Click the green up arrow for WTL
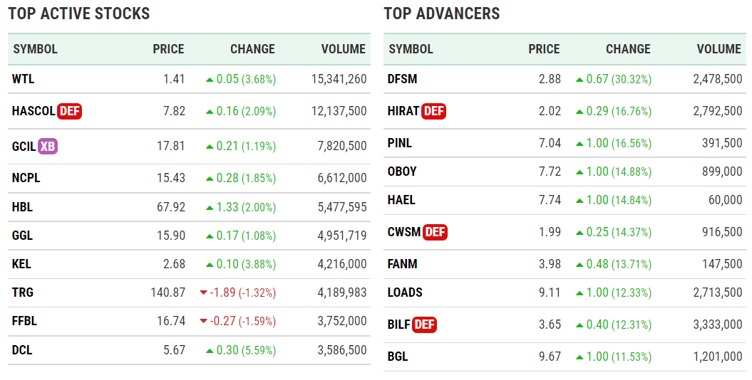The height and width of the screenshot is (380, 752). click(209, 79)
